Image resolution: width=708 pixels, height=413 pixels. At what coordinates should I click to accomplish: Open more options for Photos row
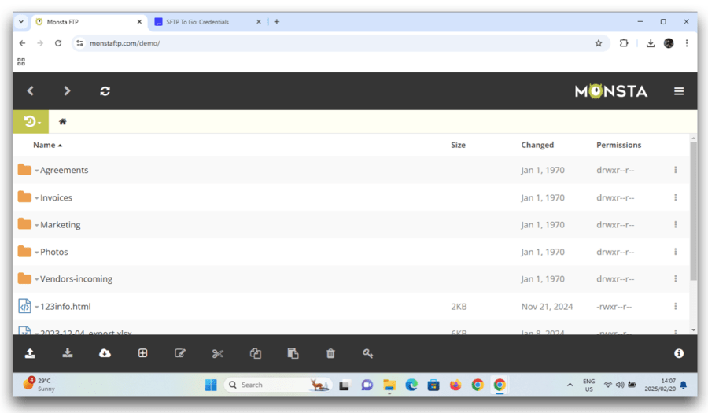(676, 252)
